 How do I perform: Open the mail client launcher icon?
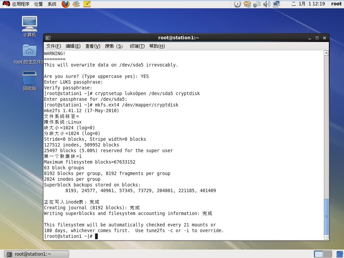76,4
